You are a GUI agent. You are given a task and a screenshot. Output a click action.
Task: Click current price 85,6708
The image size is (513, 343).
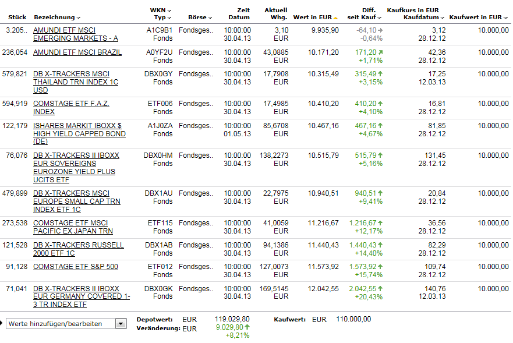(276, 126)
